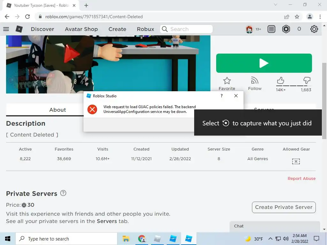Select the Content Deleted description text
The image size is (327, 245).
(x=32, y=135)
